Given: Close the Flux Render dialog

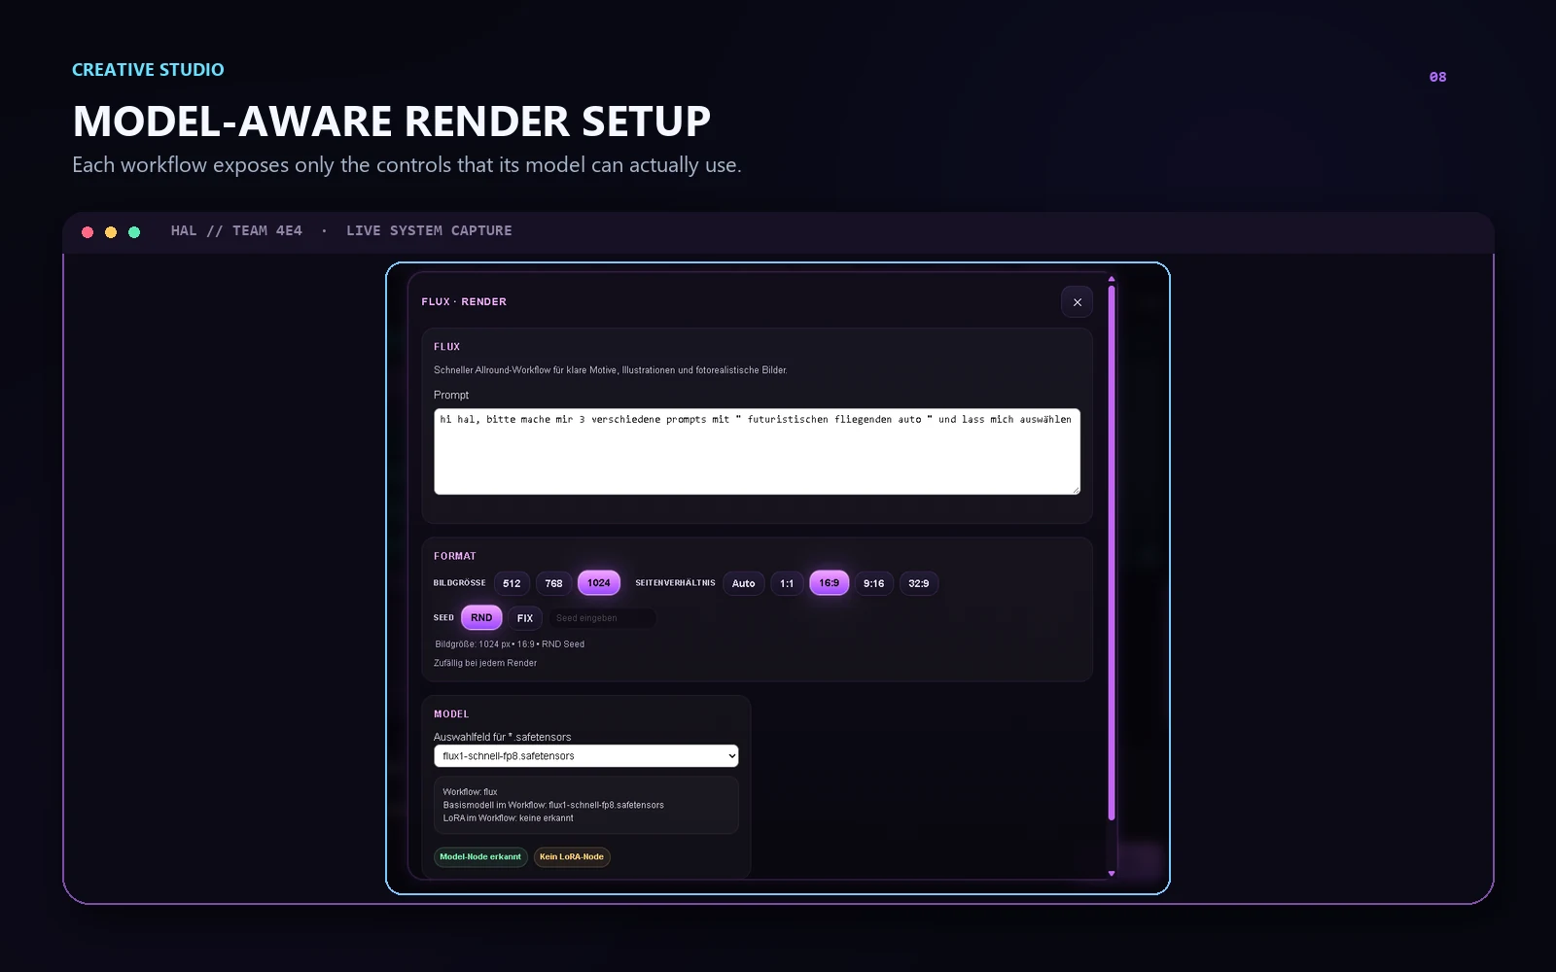Looking at the screenshot, I should click(1077, 302).
